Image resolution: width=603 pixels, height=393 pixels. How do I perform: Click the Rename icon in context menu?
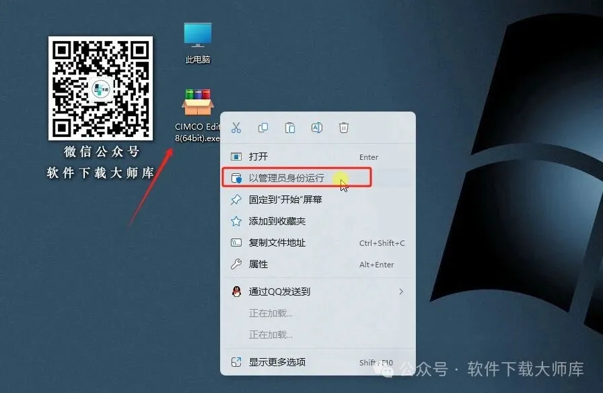coord(317,128)
